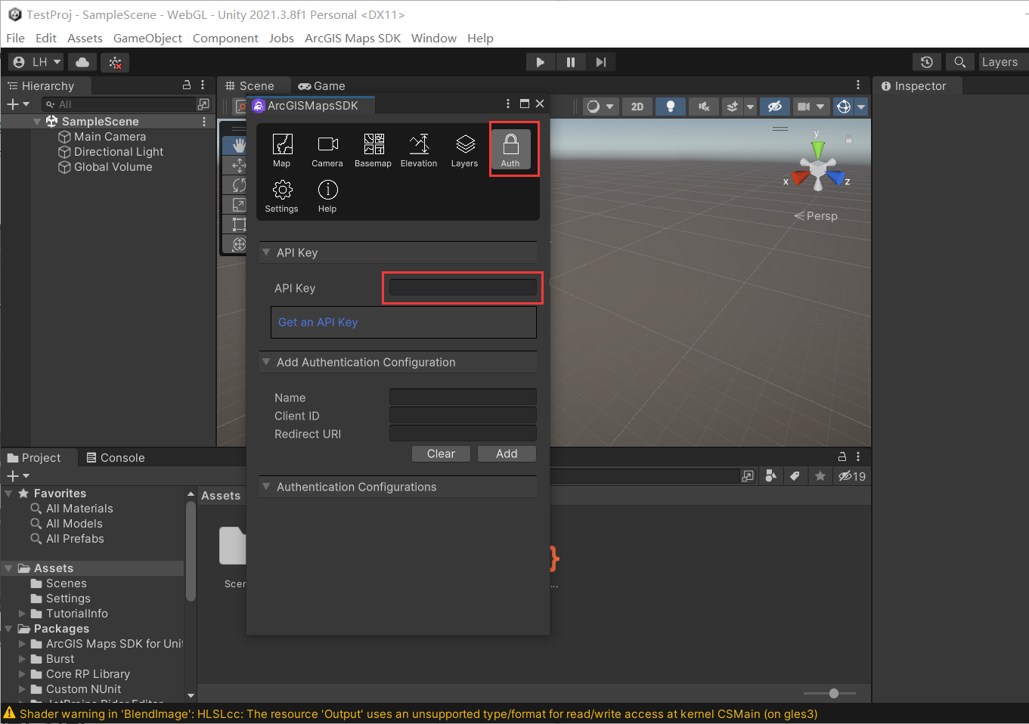
Task: Collapse the API Key section
Action: (265, 252)
